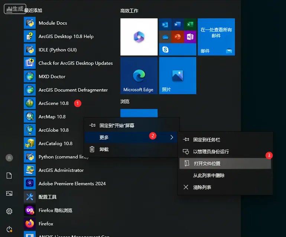Launch ArcGIS Document Defragmenter icon
The width and height of the screenshot is (286, 237).
[x=30, y=90]
